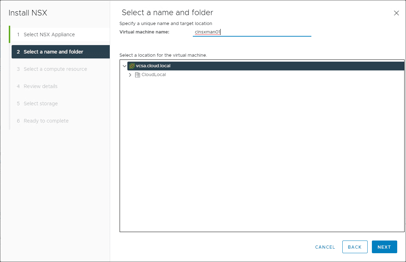Open the Review details step
Image resolution: width=406 pixels, height=262 pixels.
(x=40, y=86)
